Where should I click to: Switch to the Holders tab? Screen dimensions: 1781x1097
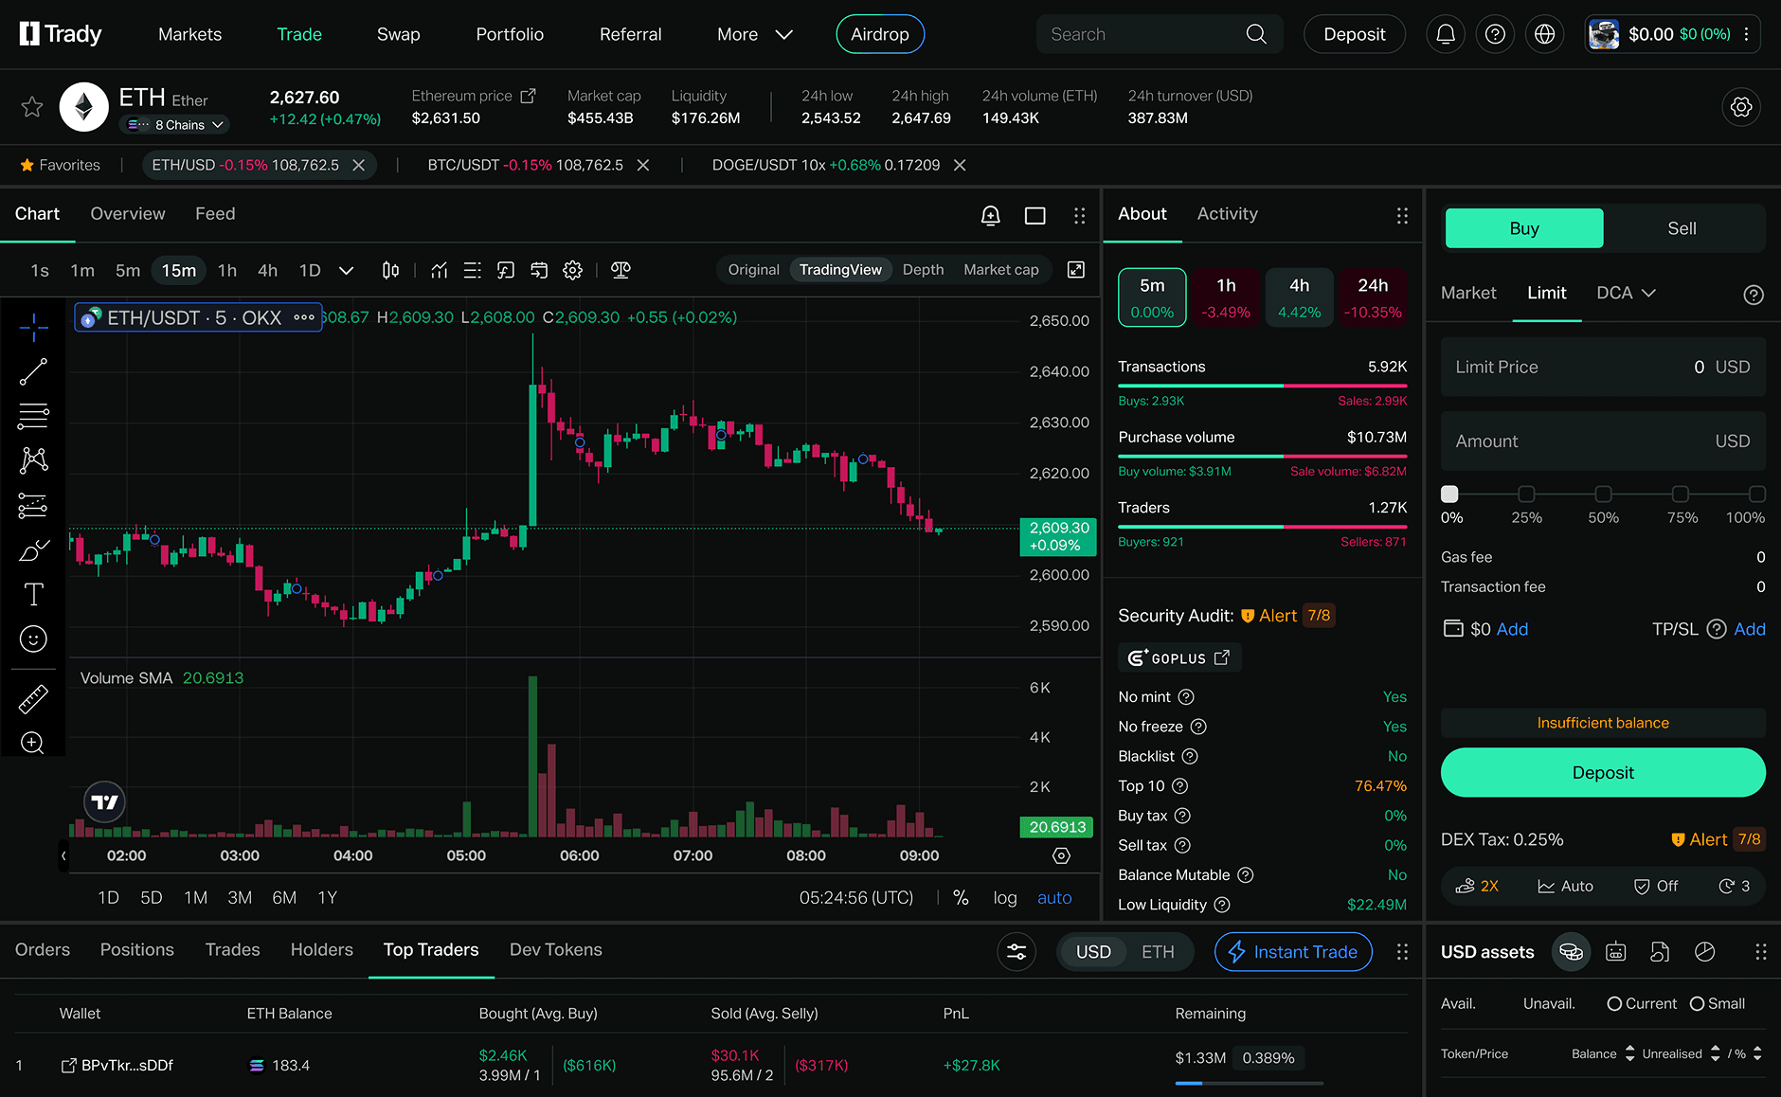[321, 949]
